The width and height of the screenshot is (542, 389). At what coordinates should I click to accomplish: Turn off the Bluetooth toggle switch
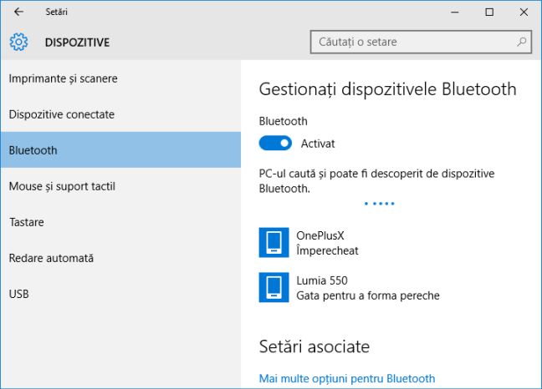(275, 144)
